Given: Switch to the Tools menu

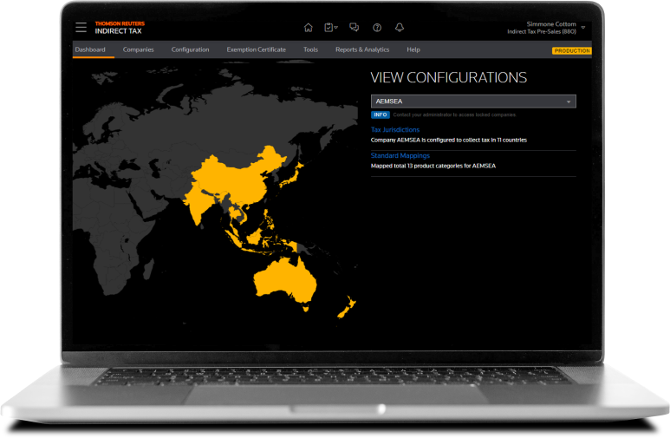Looking at the screenshot, I should (x=310, y=50).
